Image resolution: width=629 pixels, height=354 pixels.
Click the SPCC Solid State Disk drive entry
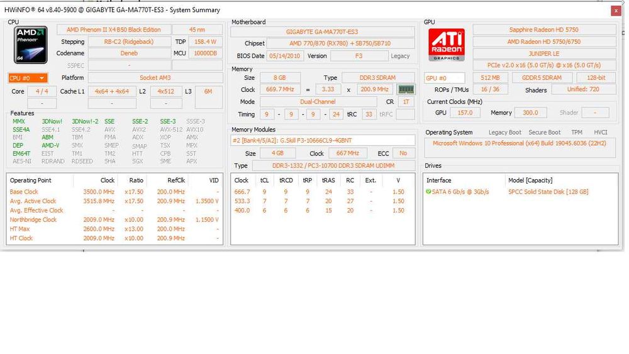pyautogui.click(x=548, y=192)
